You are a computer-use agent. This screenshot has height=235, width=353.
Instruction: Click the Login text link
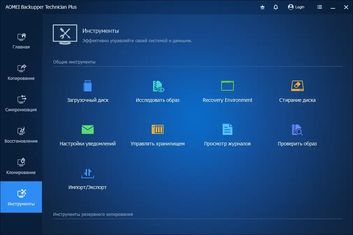pos(300,7)
